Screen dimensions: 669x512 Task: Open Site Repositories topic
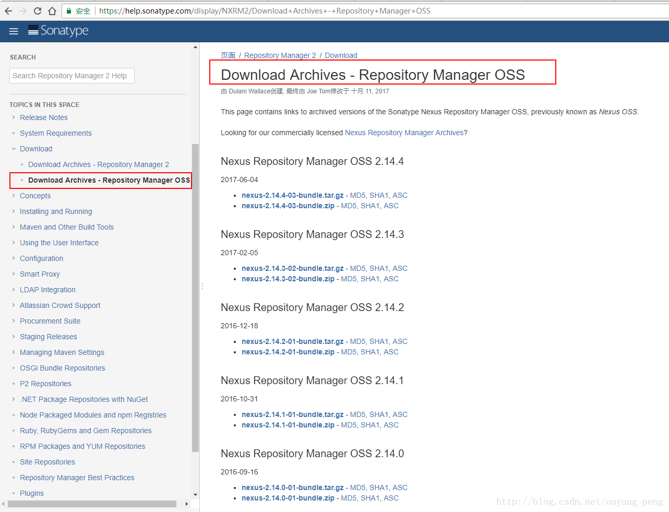click(x=47, y=462)
